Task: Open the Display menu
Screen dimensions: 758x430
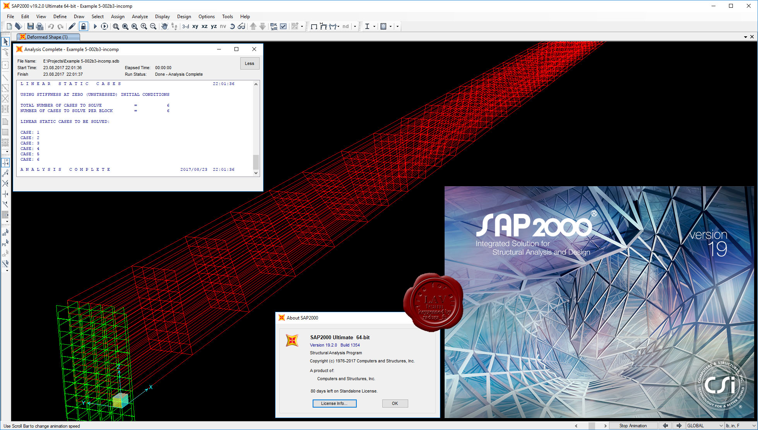Action: click(163, 16)
